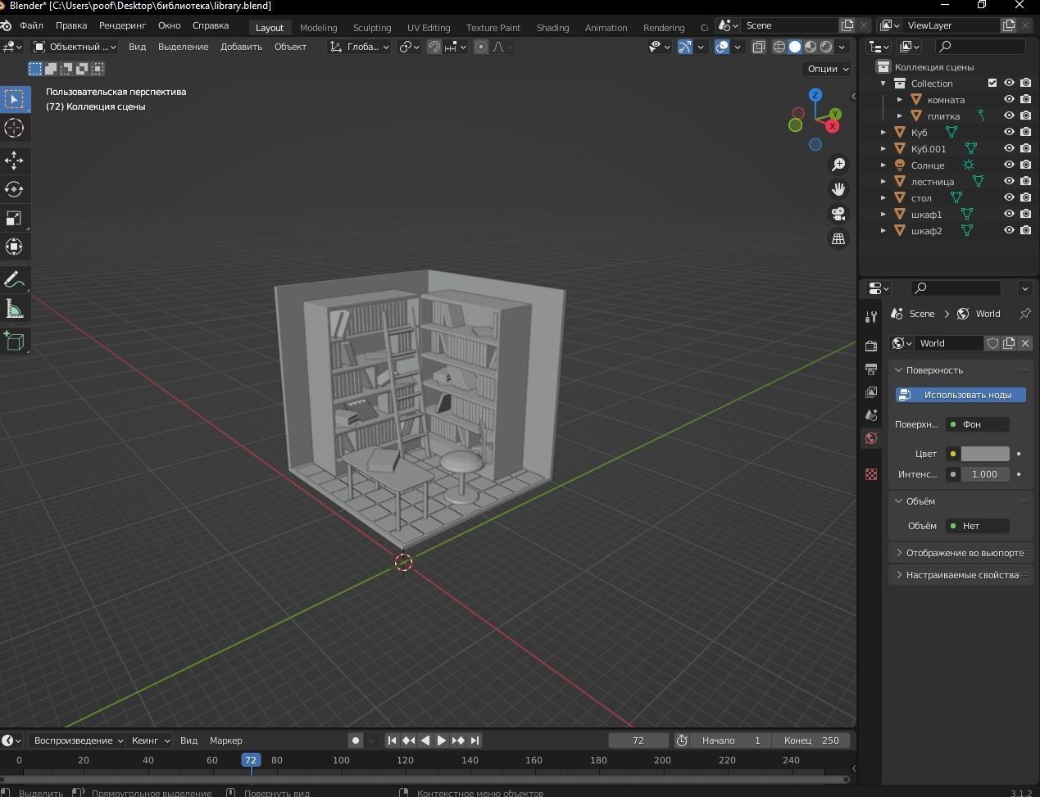
Task: Click the viewport zoom magnifier icon
Action: [838, 165]
